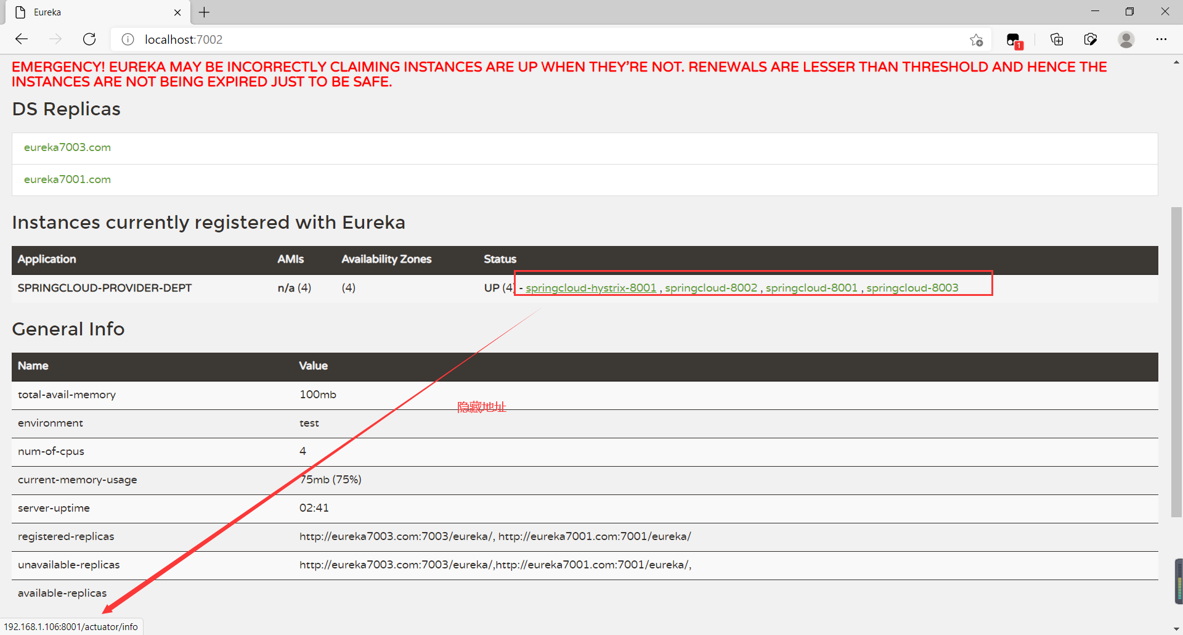This screenshot has width=1183, height=635.
Task: Click the General Info heading
Action: tap(68, 329)
